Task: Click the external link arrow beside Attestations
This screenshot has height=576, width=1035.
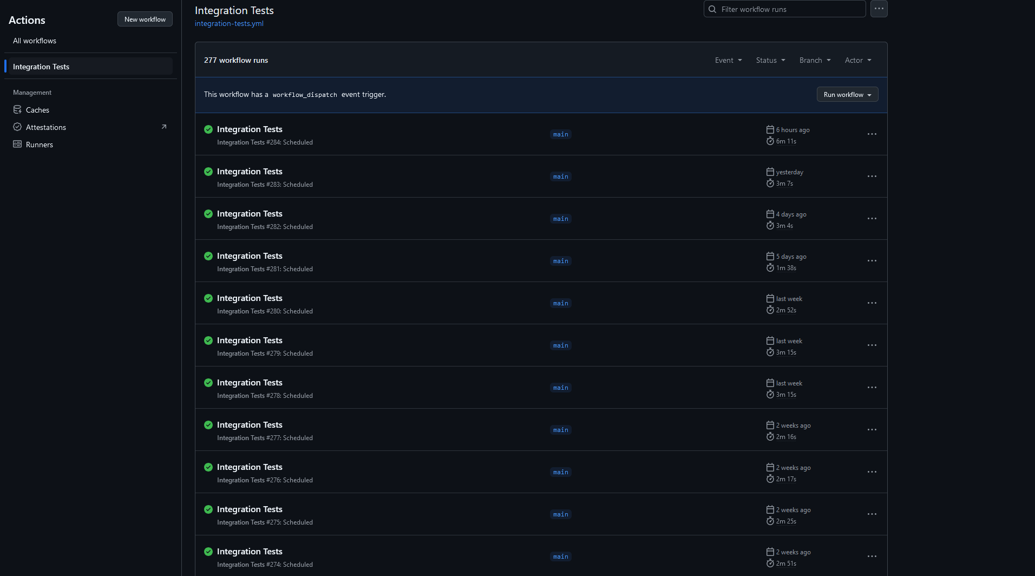Action: pyautogui.click(x=164, y=127)
